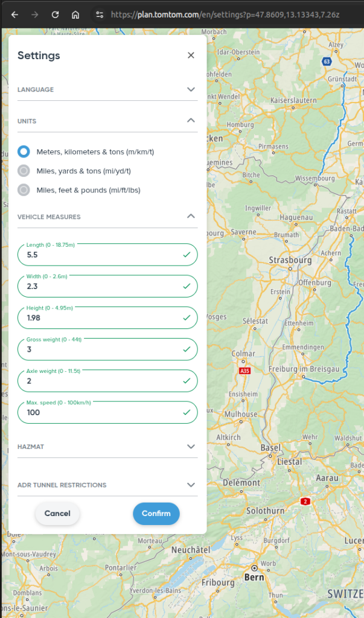The image size is (364, 618).
Task: Click the Gross weight input field
Action: point(107,349)
